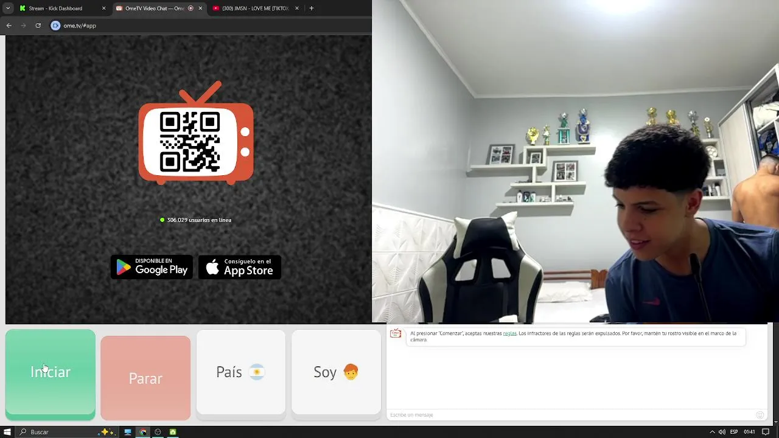Click the taskbar Buscar search box
The width and height of the screenshot is (779, 438).
[67, 432]
